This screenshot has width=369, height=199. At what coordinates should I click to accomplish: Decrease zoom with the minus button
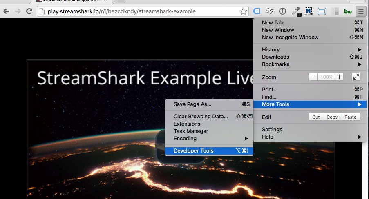point(313,77)
